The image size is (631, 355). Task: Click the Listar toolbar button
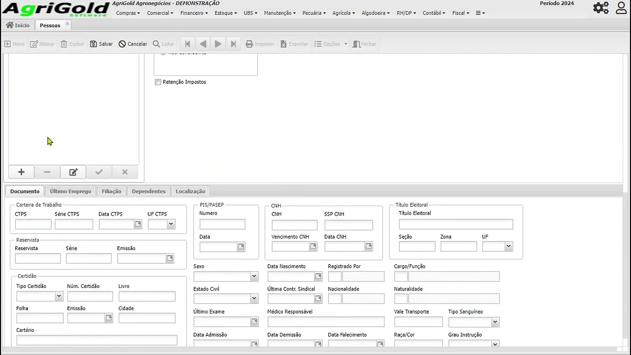point(163,44)
